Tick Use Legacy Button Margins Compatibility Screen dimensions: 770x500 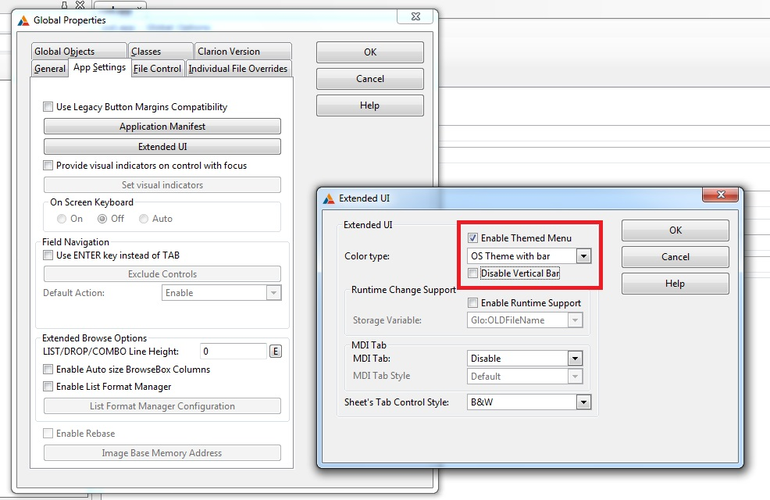click(48, 107)
